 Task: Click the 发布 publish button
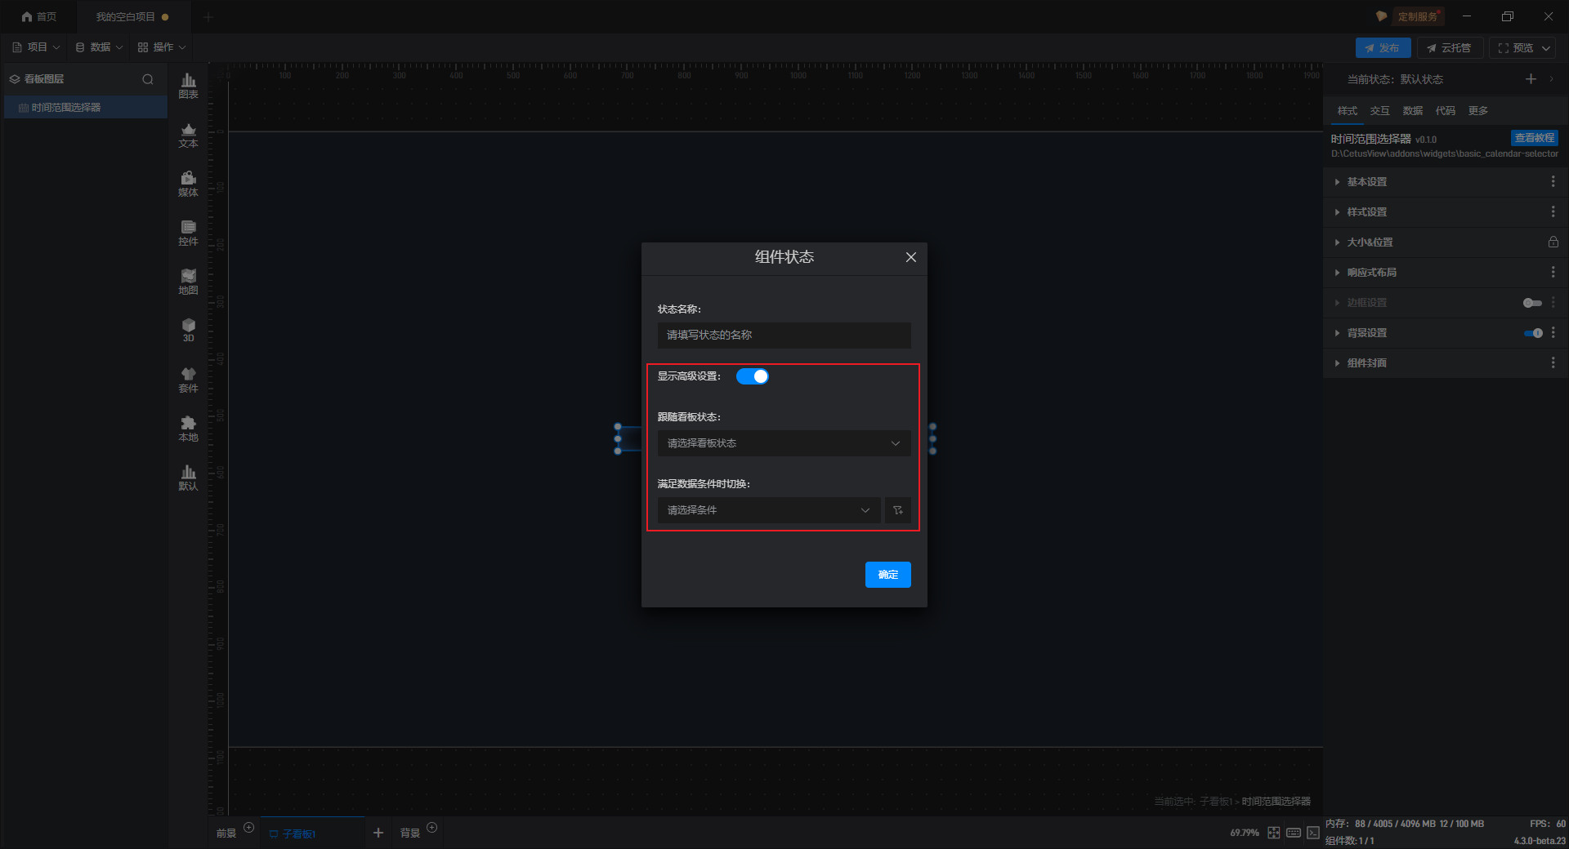click(1383, 48)
